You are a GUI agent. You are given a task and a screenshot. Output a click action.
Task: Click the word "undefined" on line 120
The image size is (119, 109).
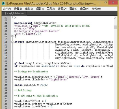point(48,66)
